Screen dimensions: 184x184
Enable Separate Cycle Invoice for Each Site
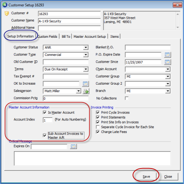coord(98,127)
